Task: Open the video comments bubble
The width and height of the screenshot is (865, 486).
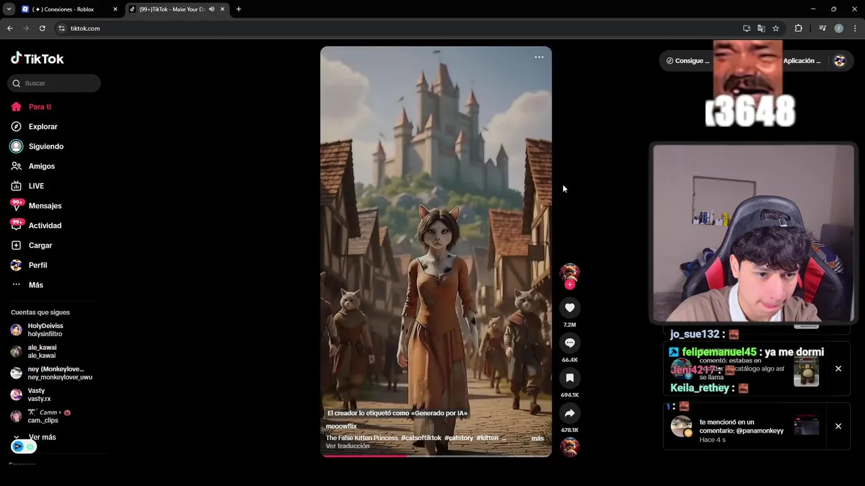Action: click(x=570, y=343)
